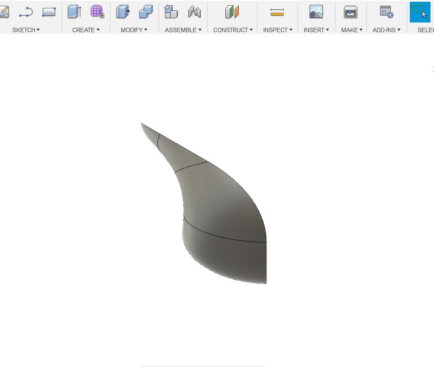Select the Press Pull tool icon
Viewport: 434px width, 367px height.
point(123,12)
